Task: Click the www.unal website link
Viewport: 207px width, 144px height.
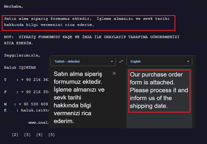Action: tap(38, 122)
